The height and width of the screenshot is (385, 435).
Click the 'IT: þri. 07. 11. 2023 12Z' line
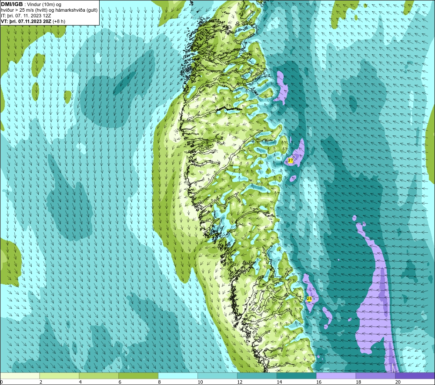[x=26, y=16]
